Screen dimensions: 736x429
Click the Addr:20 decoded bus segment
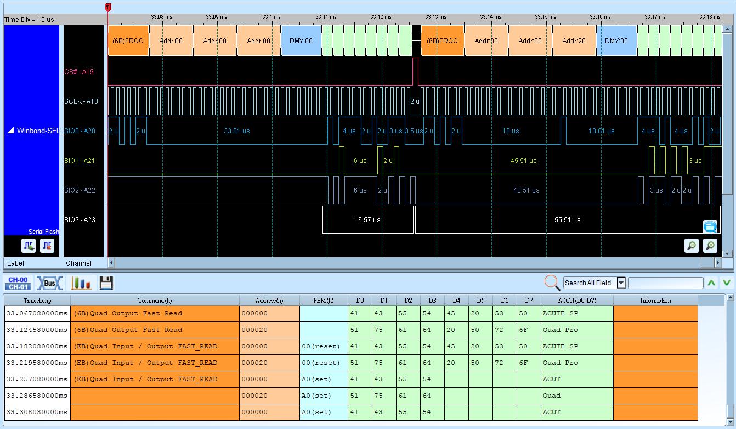[x=574, y=41]
